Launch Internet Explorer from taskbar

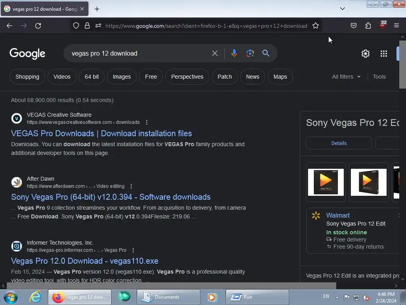pyautogui.click(x=35, y=297)
